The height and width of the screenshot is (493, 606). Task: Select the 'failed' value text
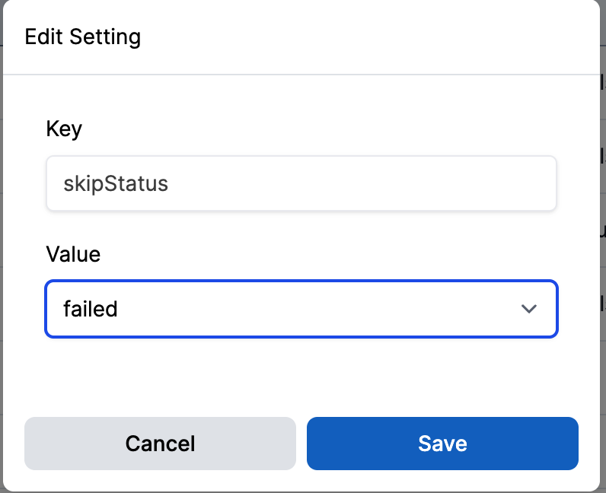pyautogui.click(x=91, y=309)
